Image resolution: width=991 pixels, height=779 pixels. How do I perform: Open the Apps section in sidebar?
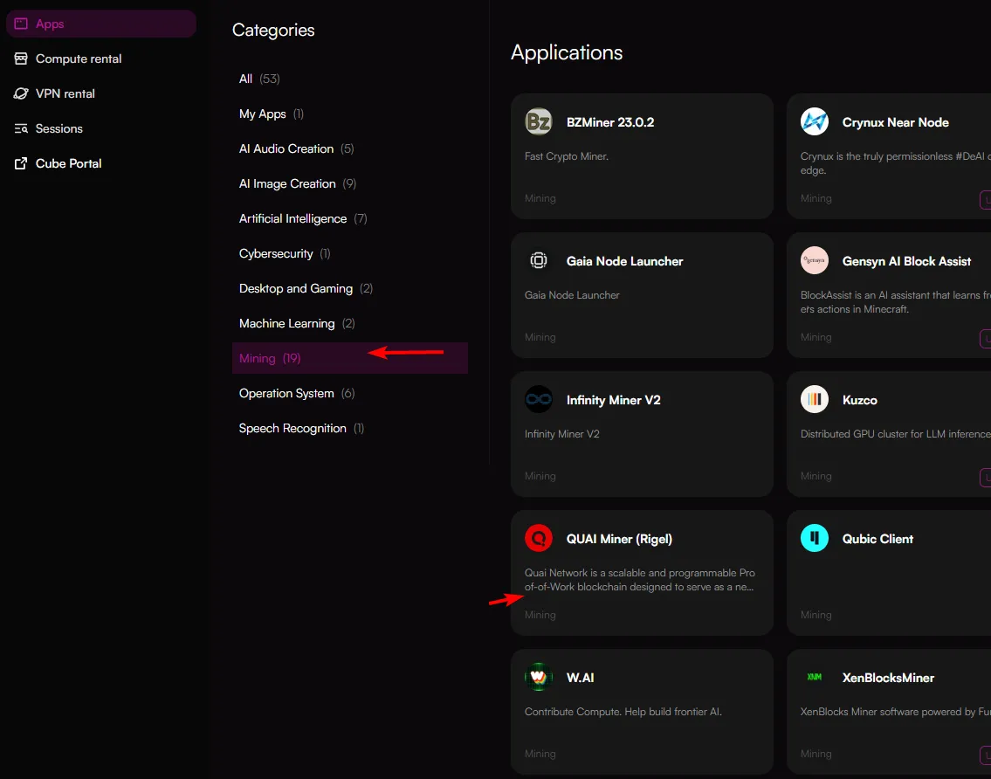coord(101,24)
